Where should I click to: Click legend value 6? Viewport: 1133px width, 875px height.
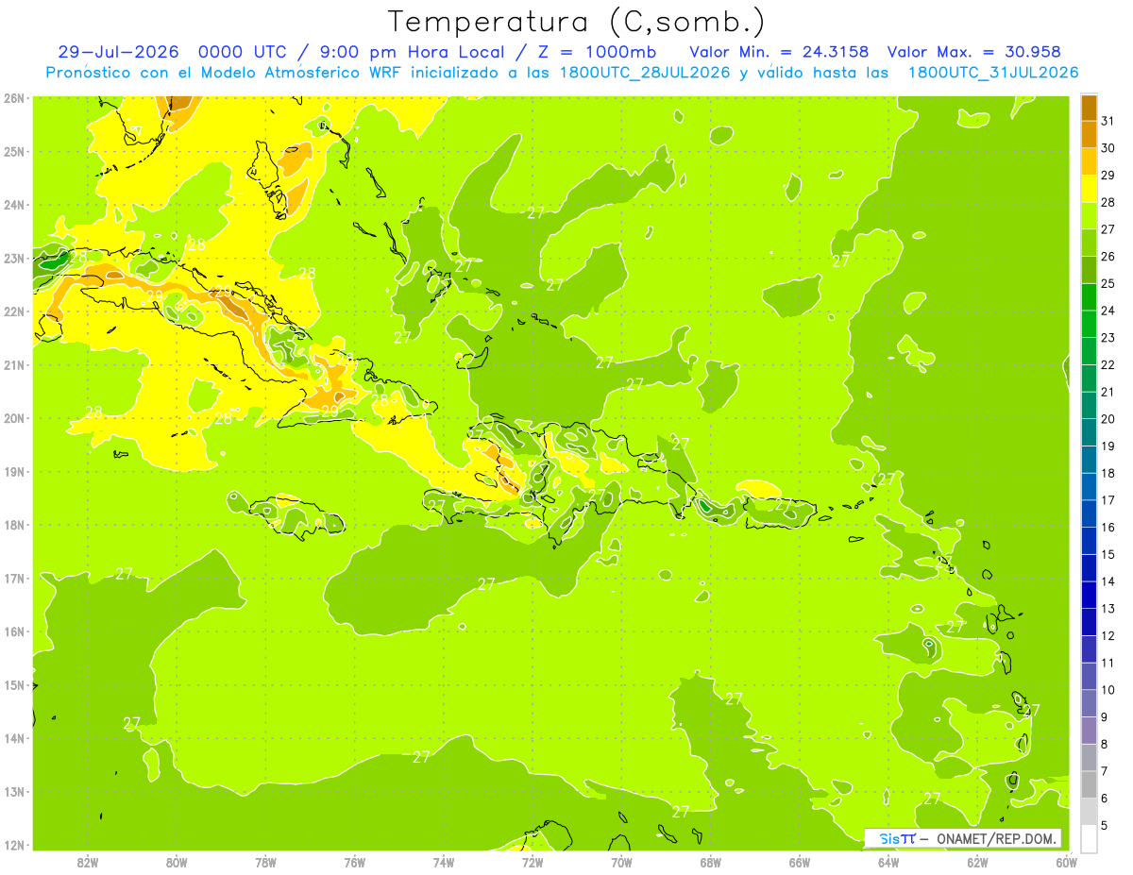coord(1105,799)
